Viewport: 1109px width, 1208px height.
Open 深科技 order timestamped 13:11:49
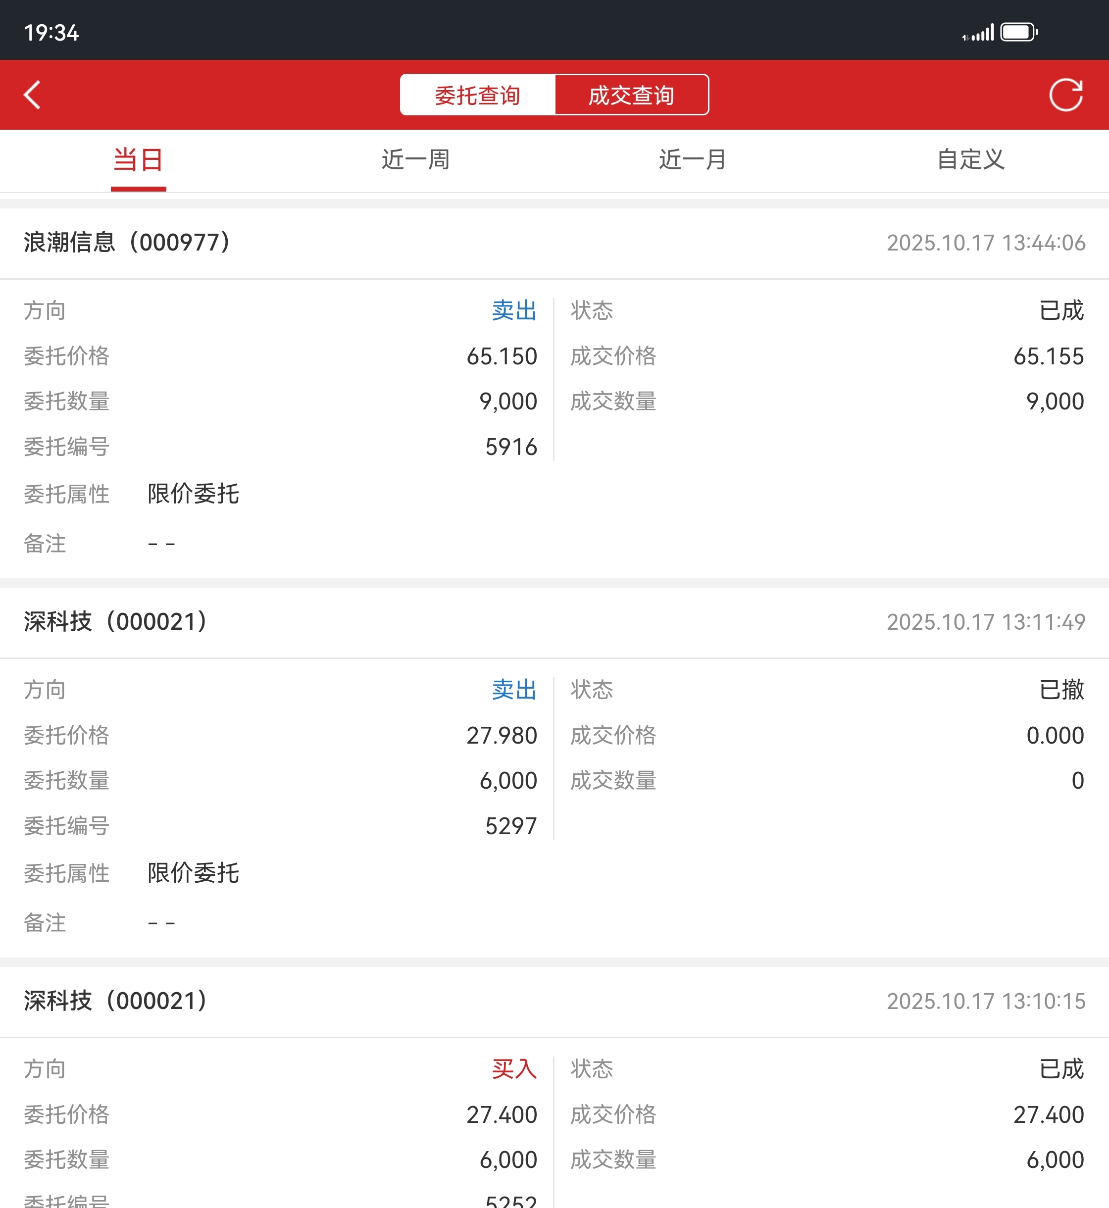tap(116, 622)
